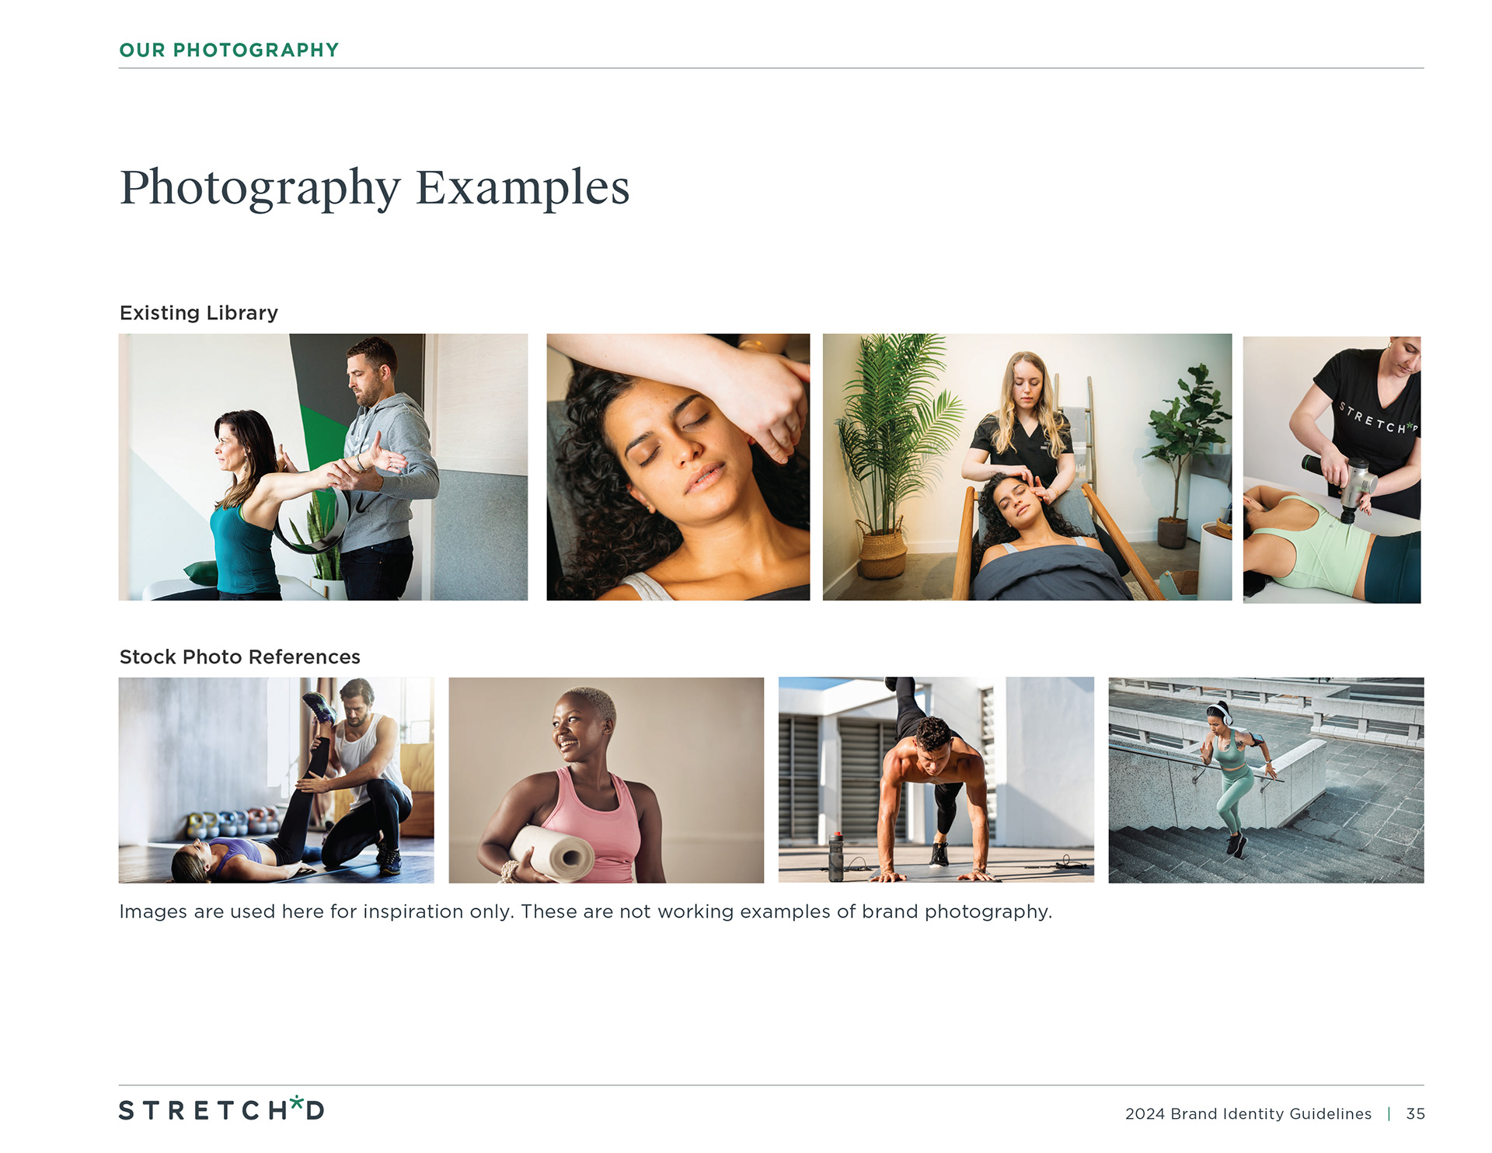Click the OUR PHOTOGRAPHY section header
This screenshot has height=1153, width=1492.
229,50
